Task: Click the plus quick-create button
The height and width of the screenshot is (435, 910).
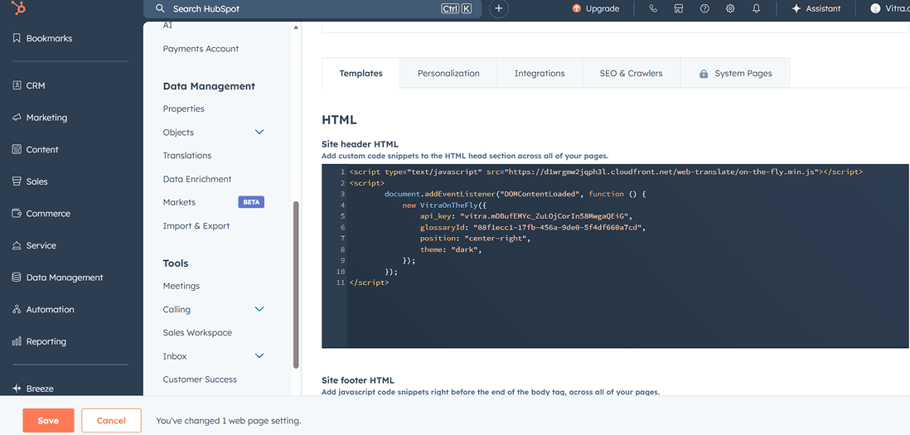Action: pyautogui.click(x=499, y=8)
